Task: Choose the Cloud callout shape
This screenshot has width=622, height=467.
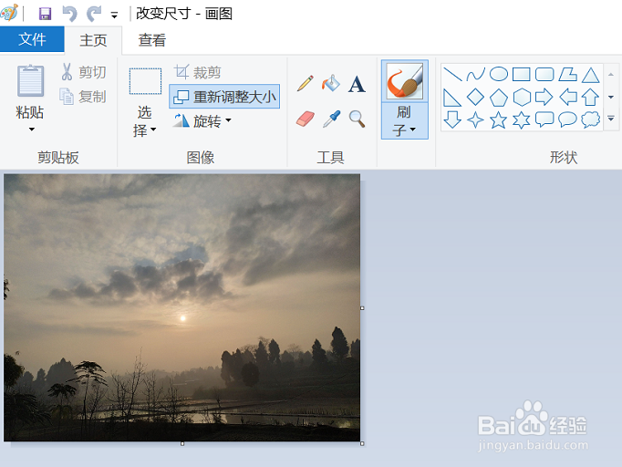Action: 591,119
